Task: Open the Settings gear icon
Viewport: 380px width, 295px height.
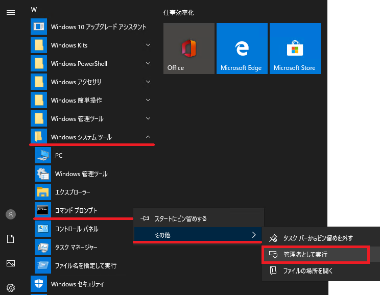Action: (11, 288)
